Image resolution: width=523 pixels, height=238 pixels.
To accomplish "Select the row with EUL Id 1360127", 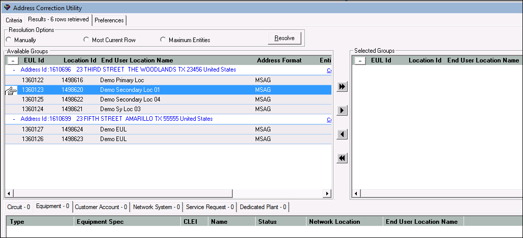I will pyautogui.click(x=168, y=129).
